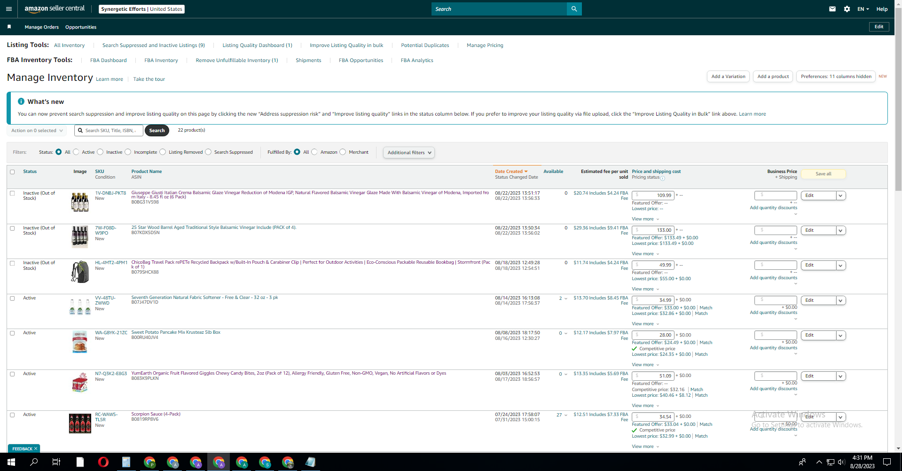
Task: Go to Manage Orders
Action: pos(42,27)
